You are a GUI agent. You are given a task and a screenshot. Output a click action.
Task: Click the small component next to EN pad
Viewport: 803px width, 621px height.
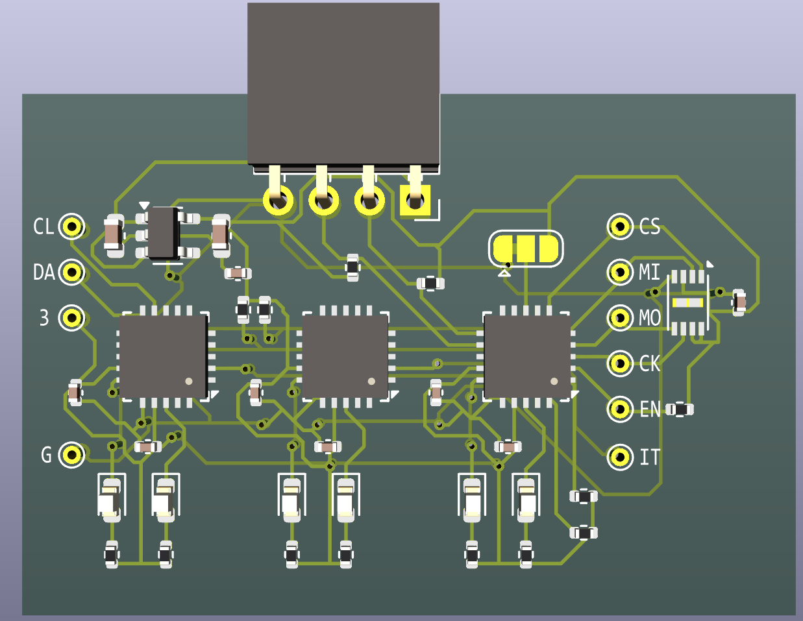(x=680, y=409)
